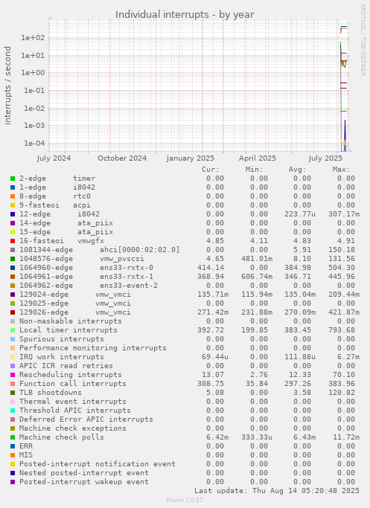The image size is (370, 508).
Task: Click the Munin 2.0.57 footer text
Action: pyautogui.click(x=185, y=500)
